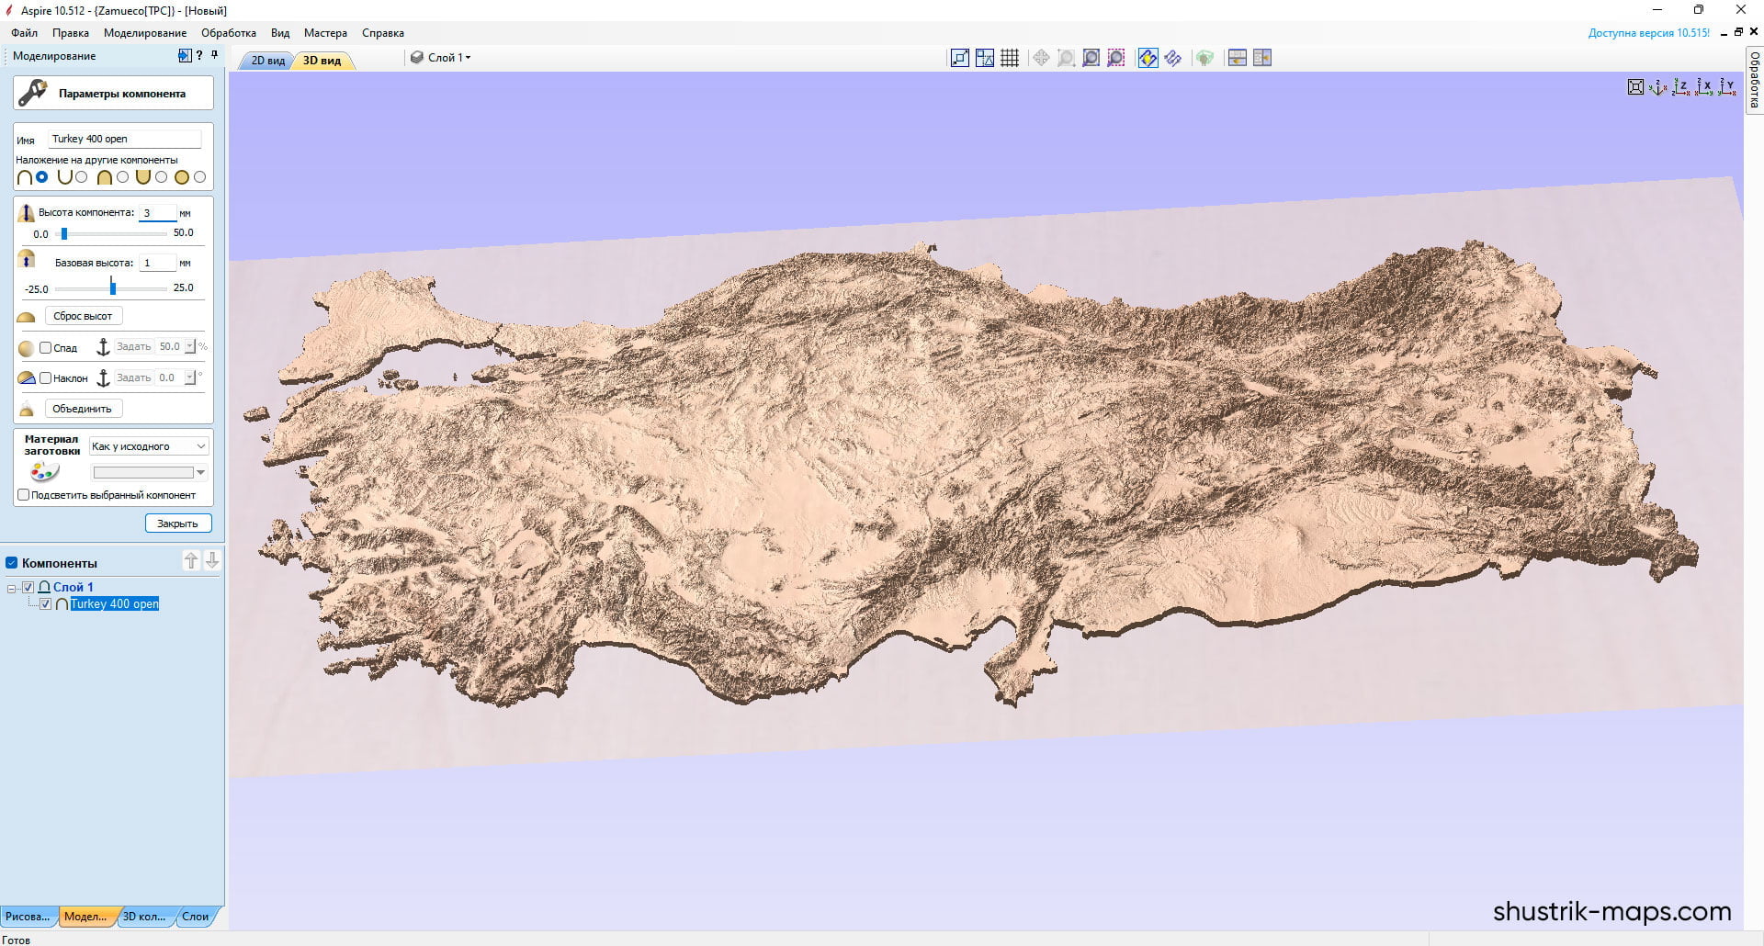The image size is (1764, 946).
Task: Move component up with arrow icon
Action: [191, 560]
